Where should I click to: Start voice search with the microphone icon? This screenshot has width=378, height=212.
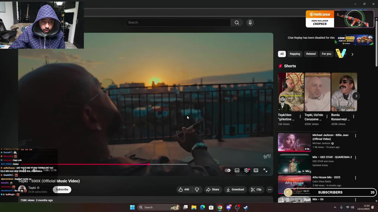pyautogui.click(x=250, y=23)
